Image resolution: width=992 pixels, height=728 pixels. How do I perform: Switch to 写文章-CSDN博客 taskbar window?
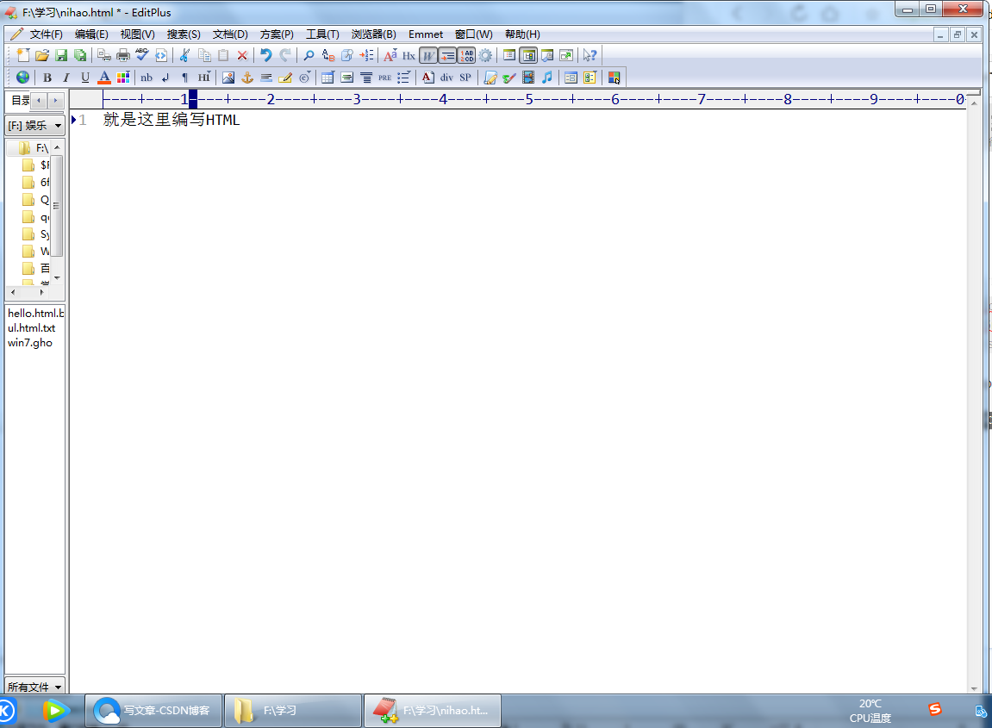153,710
